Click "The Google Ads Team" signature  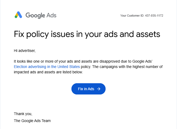pyautogui.click(x=32, y=121)
